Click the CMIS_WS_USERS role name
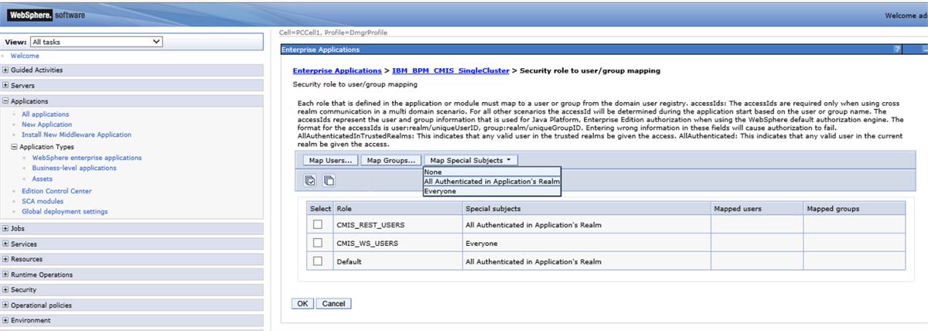 (367, 244)
